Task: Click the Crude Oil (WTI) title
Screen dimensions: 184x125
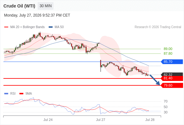Action: (19, 6)
